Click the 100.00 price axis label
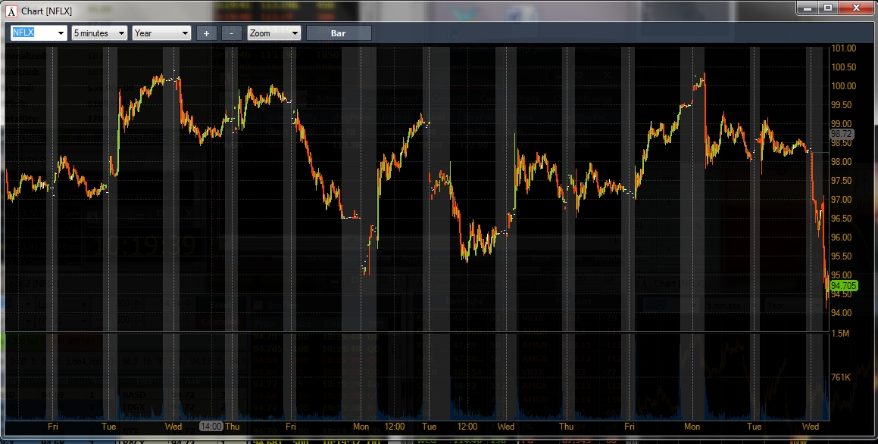This screenshot has width=878, height=444. [x=844, y=86]
